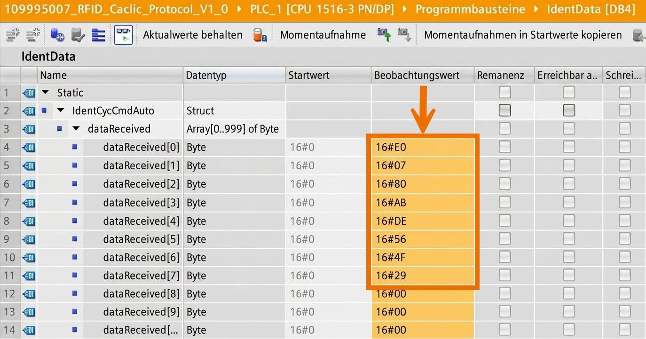This screenshot has height=339, width=646.
Task: Click camera icon with green arrow
Action: pos(384,35)
